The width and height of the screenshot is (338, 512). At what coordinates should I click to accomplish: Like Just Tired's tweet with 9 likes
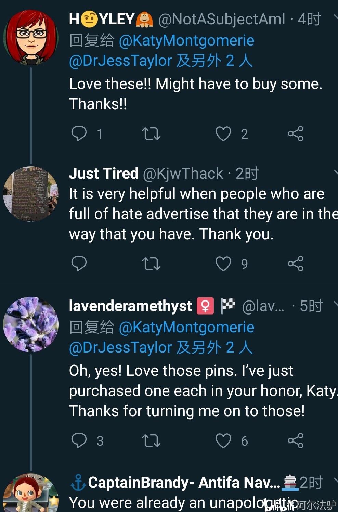tap(223, 264)
